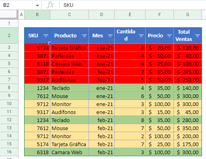Click the $ 15,00 price cell
206x159 pixels.
pyautogui.click(x=159, y=112)
